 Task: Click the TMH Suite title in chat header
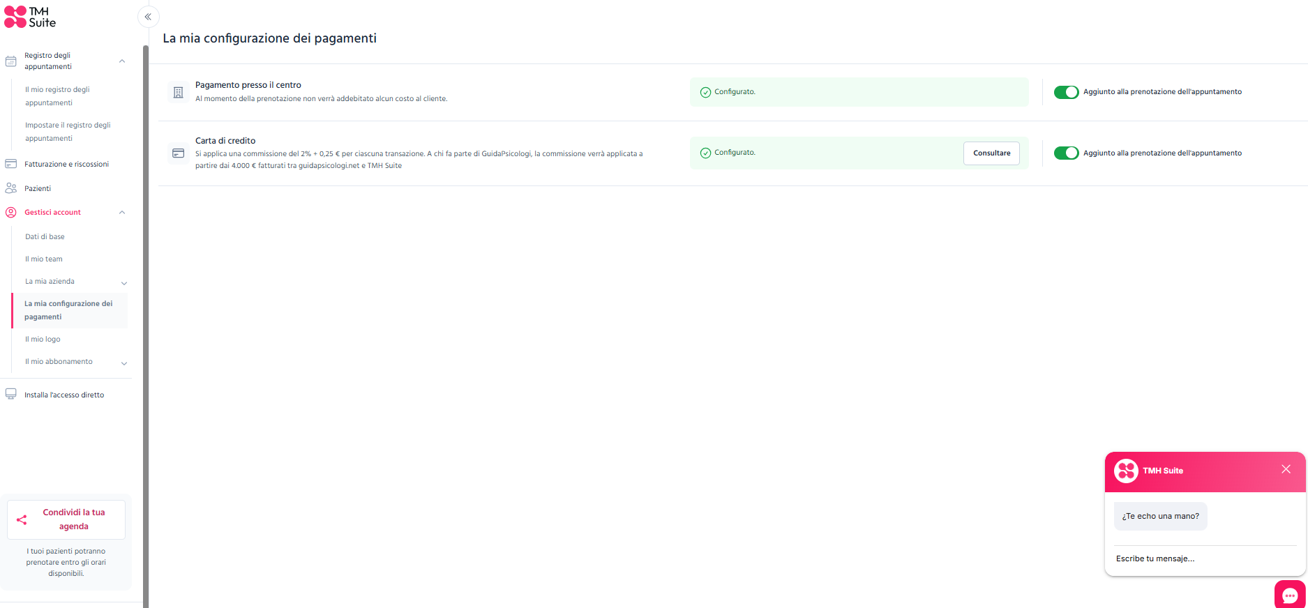[x=1163, y=471]
